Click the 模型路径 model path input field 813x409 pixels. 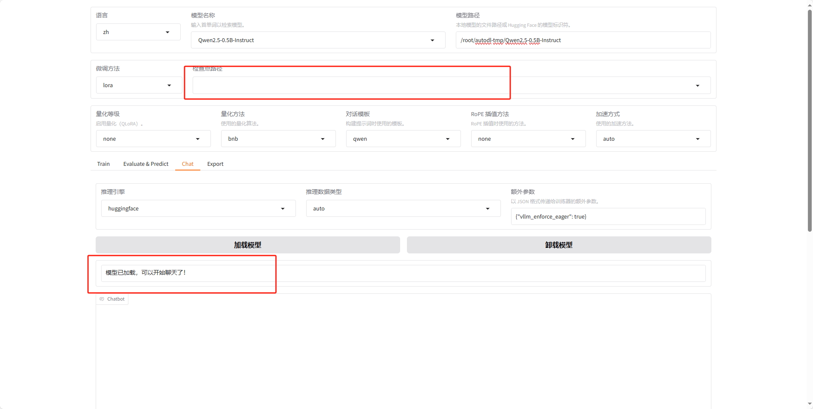pos(583,40)
